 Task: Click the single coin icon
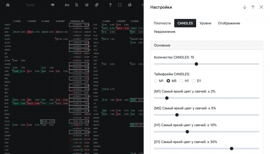pos(53,5)
